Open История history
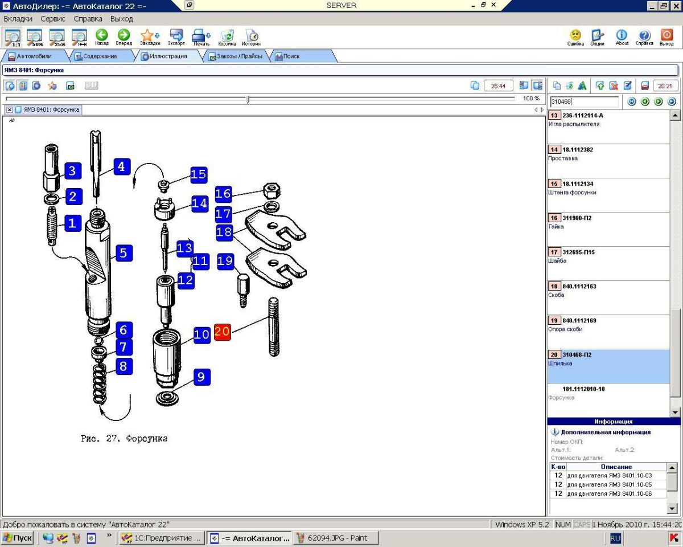Viewport: 683px width, 547px height. coord(251,38)
